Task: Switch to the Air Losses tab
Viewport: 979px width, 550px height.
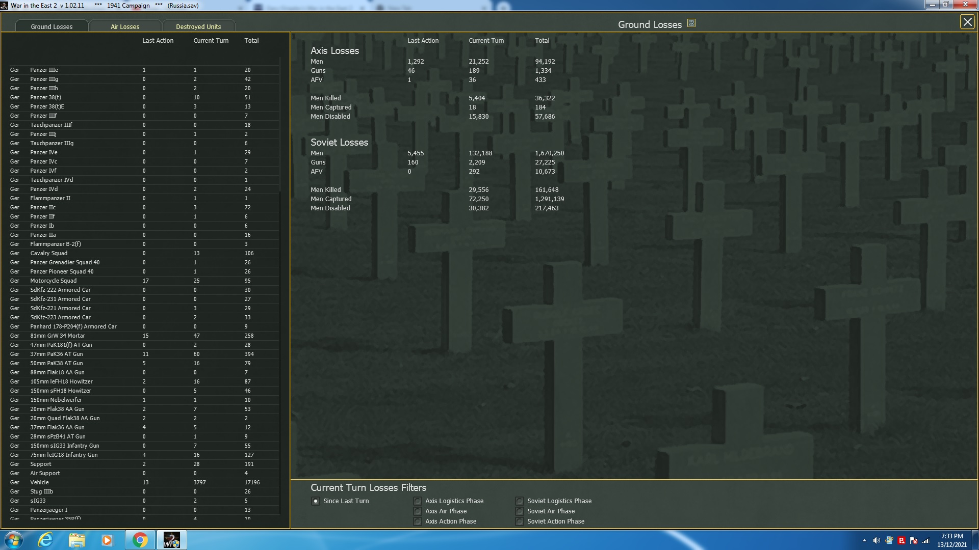Action: (x=125, y=26)
